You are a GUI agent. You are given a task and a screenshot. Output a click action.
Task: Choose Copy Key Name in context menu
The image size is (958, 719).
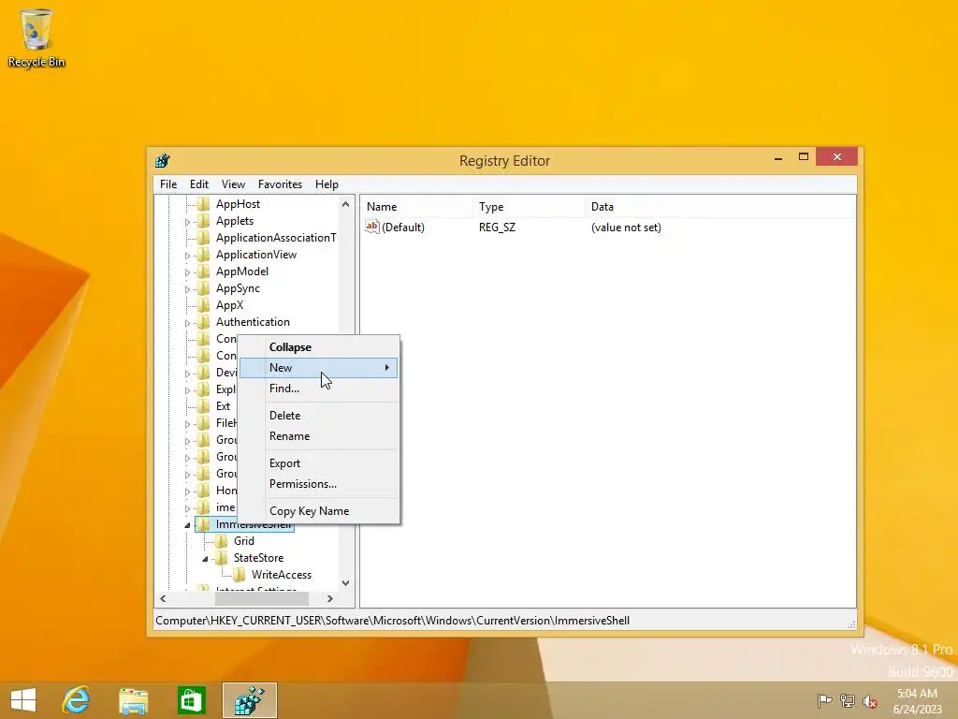[x=319, y=510]
